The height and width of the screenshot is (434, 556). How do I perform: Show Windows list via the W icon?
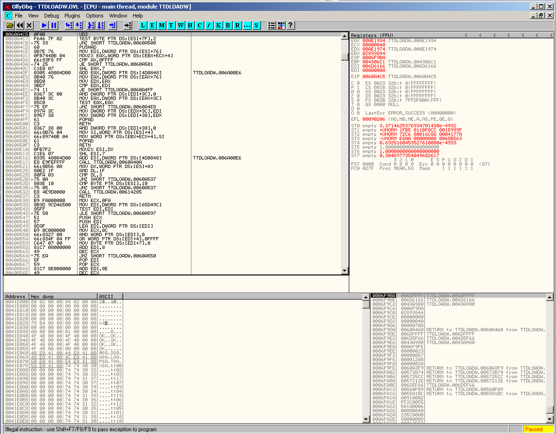click(181, 25)
